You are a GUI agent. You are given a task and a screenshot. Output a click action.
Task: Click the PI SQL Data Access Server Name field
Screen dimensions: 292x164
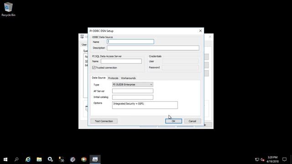click(x=121, y=61)
